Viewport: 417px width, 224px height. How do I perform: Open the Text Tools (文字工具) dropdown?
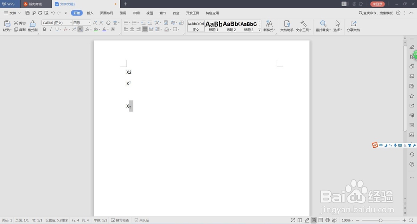coord(303,30)
